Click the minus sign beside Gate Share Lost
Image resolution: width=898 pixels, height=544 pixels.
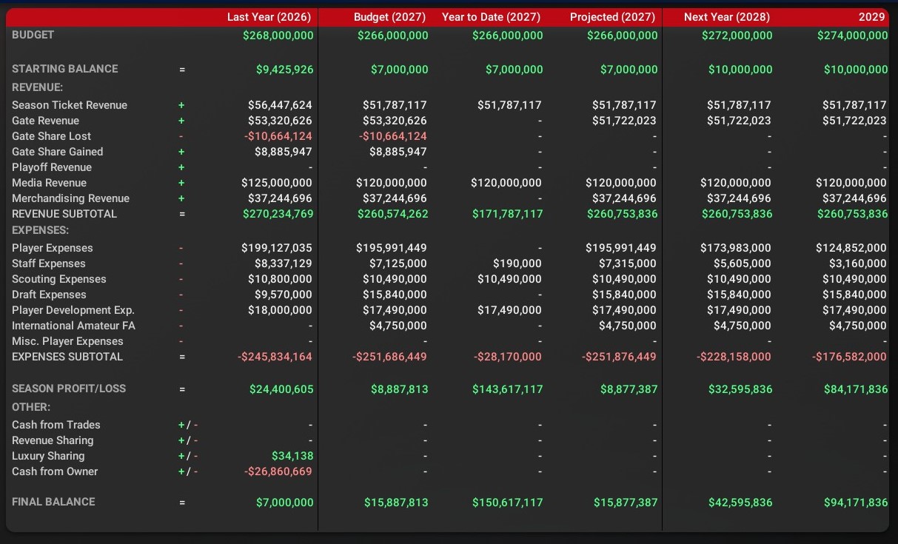pos(181,136)
